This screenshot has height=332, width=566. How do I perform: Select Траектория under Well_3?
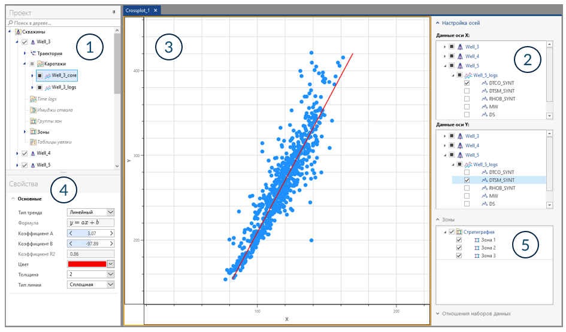(50, 53)
